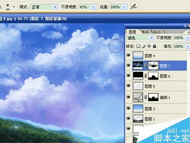Click the link icon on 图层 7
This screenshot has height=143, width=190.
(x=146, y=66)
